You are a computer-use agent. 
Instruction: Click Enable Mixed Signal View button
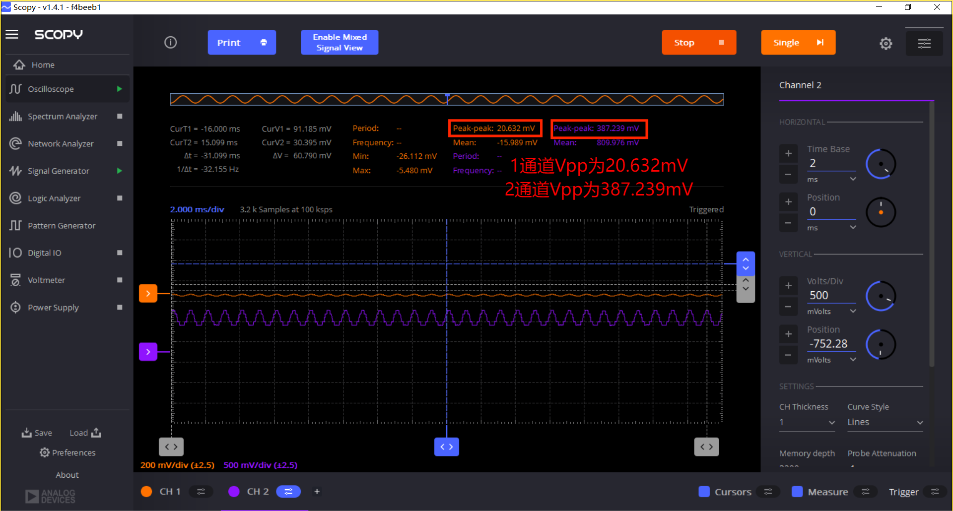340,42
